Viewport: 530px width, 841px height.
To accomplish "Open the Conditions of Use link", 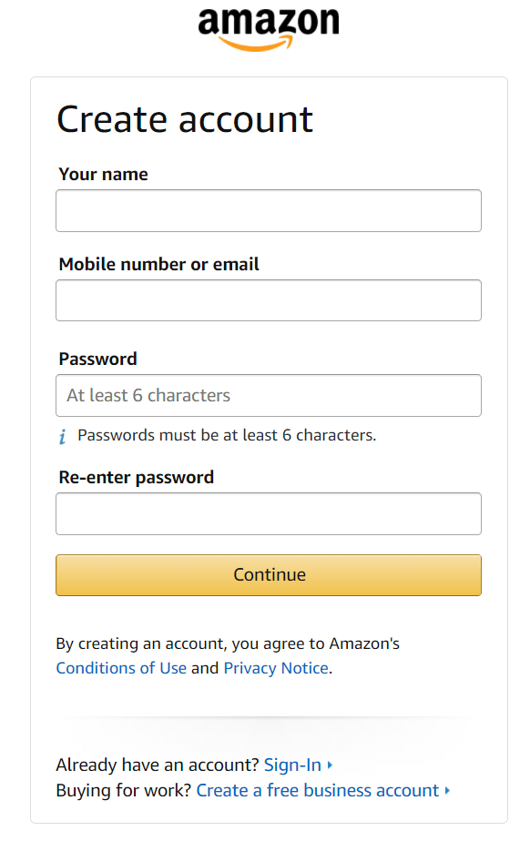I will coord(121,668).
